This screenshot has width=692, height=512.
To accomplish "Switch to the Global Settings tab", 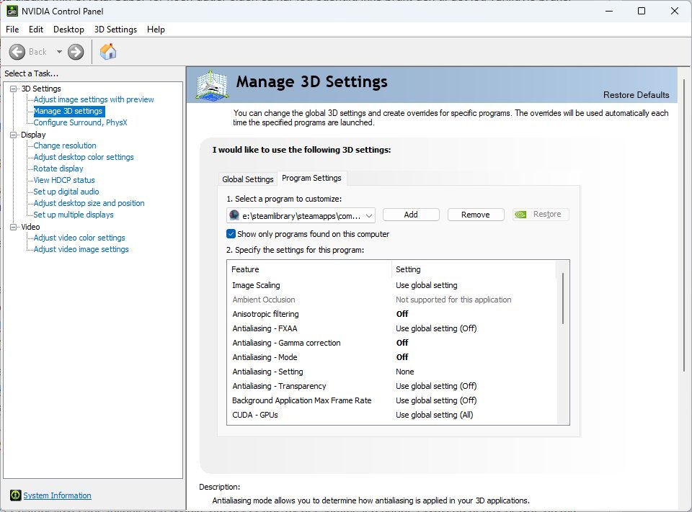I will (247, 179).
